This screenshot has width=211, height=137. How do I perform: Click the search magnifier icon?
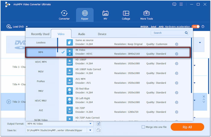pyautogui.click(x=186, y=33)
